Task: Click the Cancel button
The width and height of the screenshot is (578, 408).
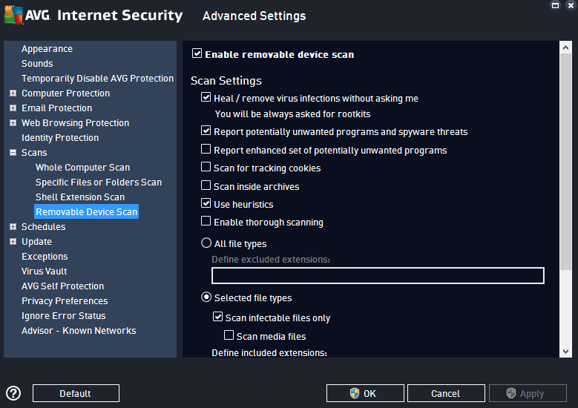Action: [x=446, y=393]
